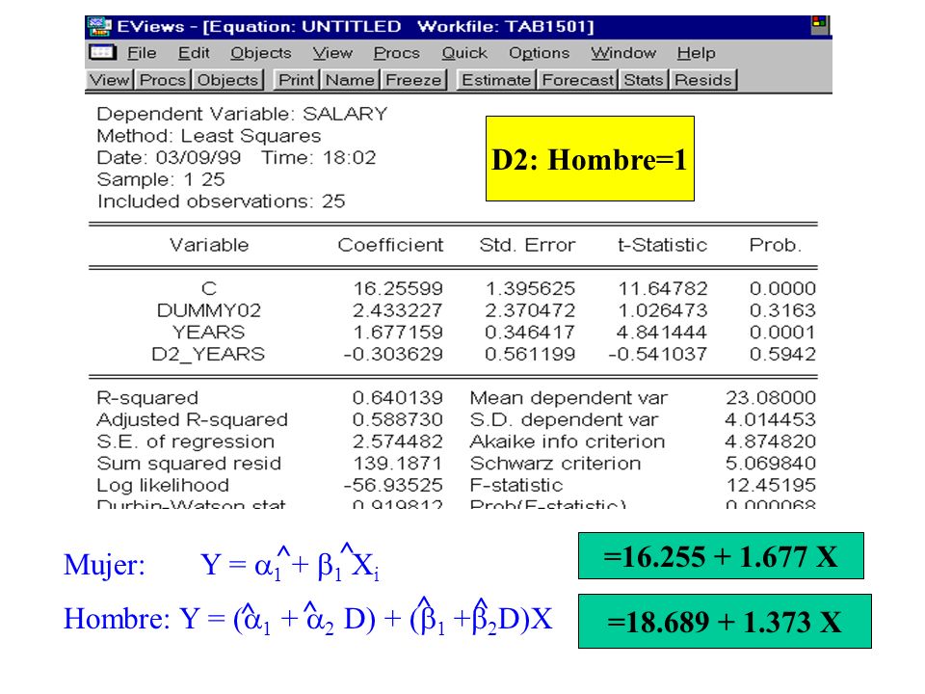Open the File menu
Screen dimensions: 925x694
[x=142, y=53]
